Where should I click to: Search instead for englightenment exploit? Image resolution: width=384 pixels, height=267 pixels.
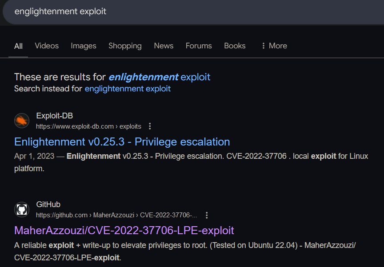pos(128,89)
